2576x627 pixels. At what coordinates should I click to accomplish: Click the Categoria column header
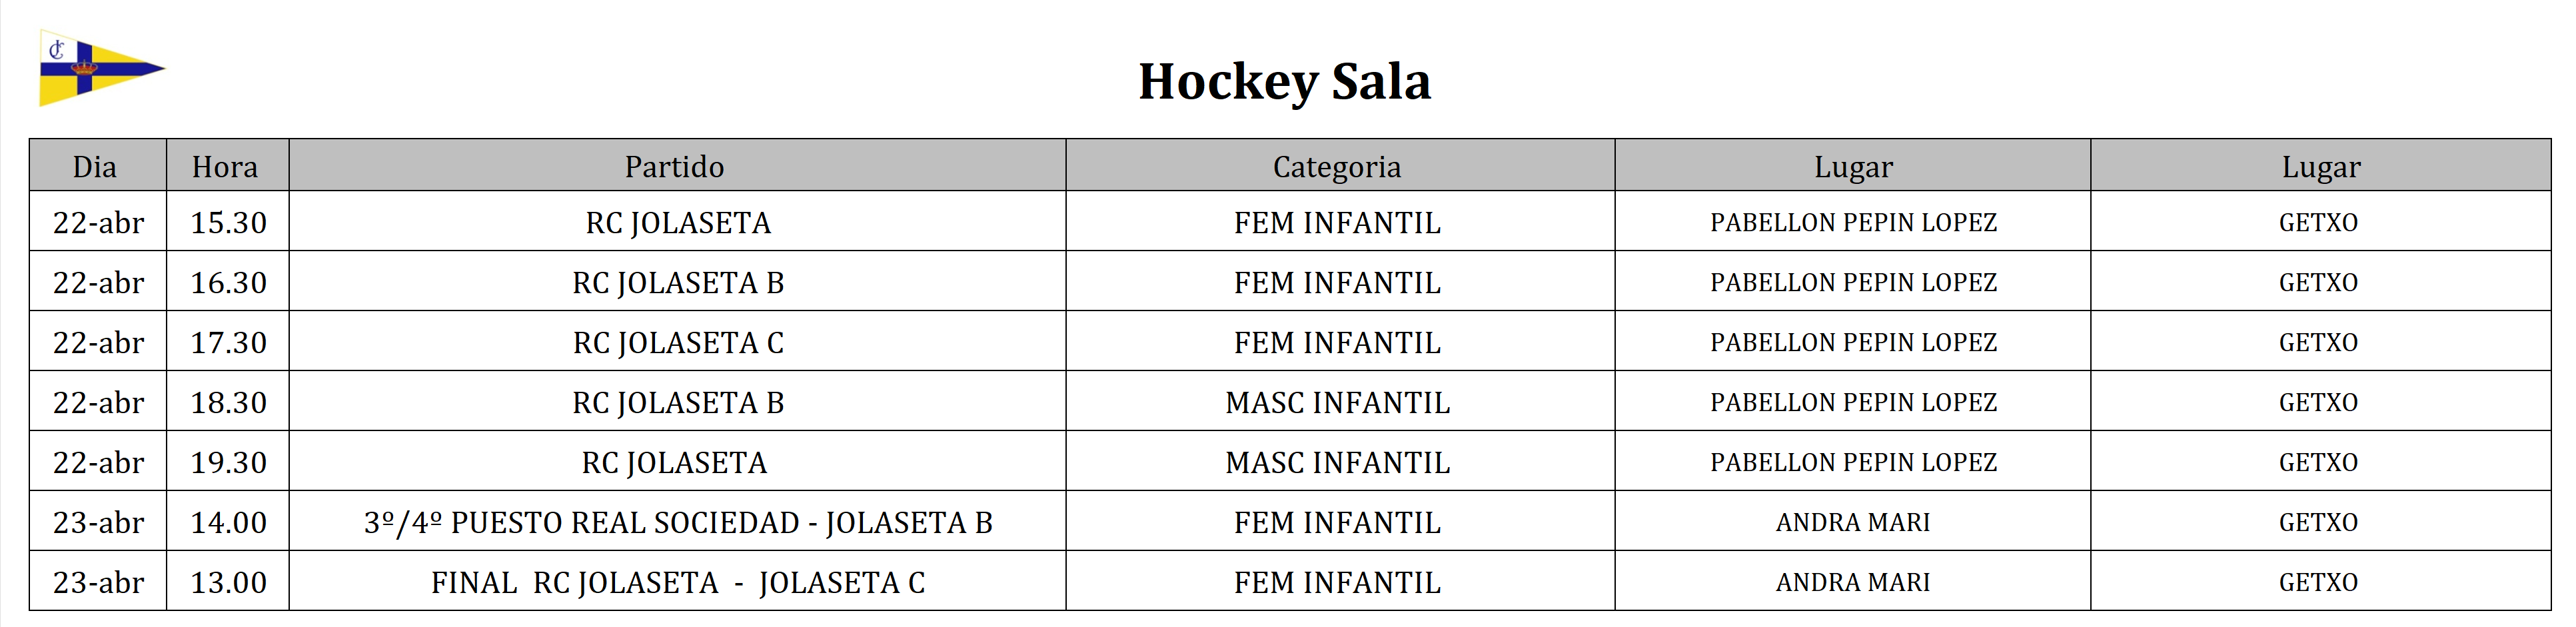[x=1337, y=166]
